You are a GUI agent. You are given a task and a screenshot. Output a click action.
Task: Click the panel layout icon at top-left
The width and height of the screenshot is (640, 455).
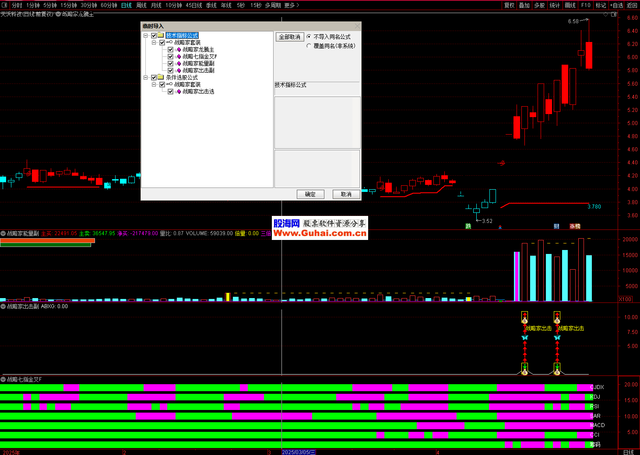[5, 5]
